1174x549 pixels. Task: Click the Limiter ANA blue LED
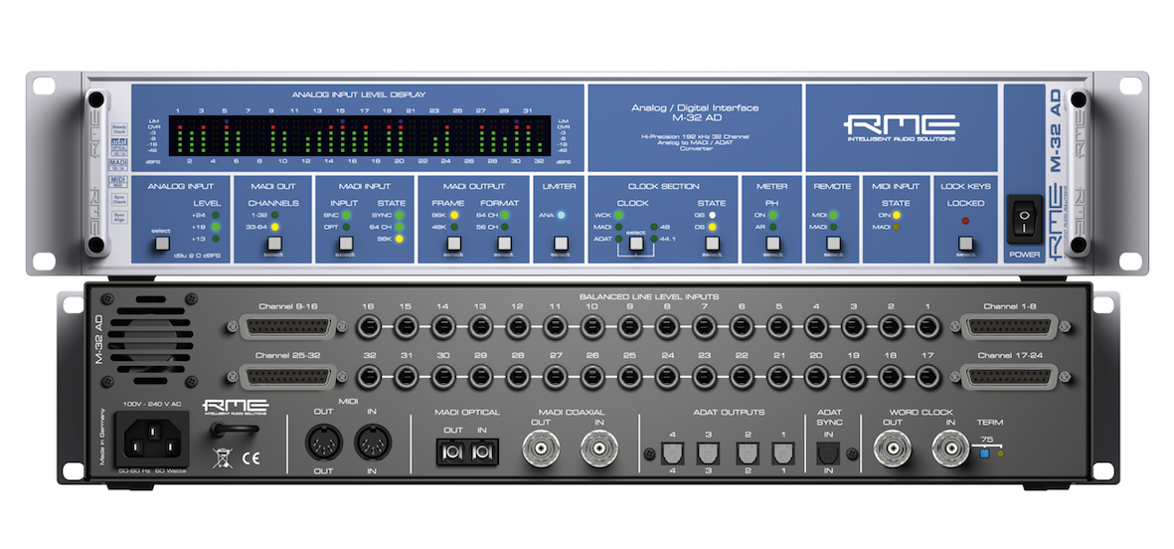560,215
